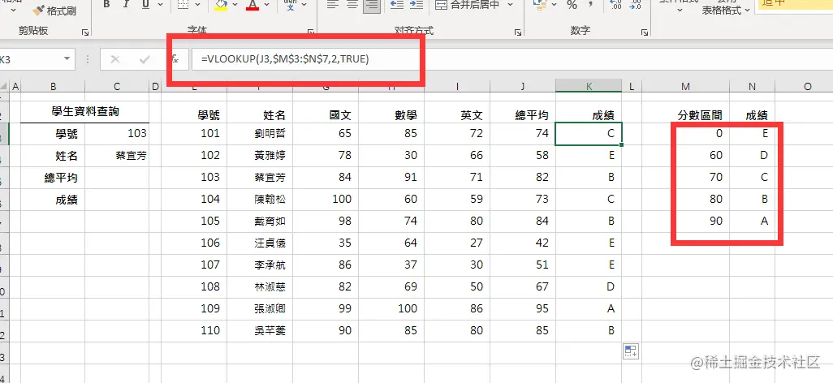
Task: Increase decimal places
Action: (x=616, y=4)
